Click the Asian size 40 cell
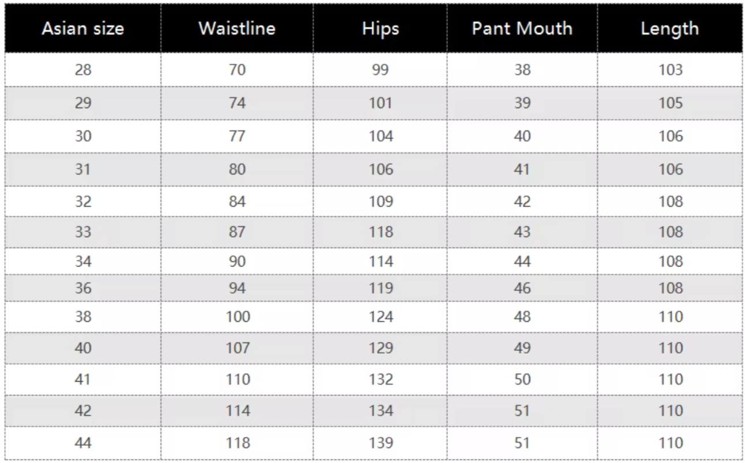Screen dimensions: 745x463 click(83, 348)
